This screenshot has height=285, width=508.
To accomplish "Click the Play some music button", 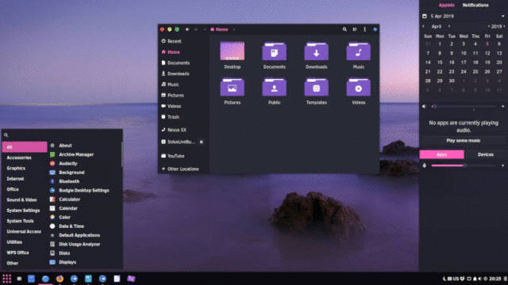I will click(464, 141).
